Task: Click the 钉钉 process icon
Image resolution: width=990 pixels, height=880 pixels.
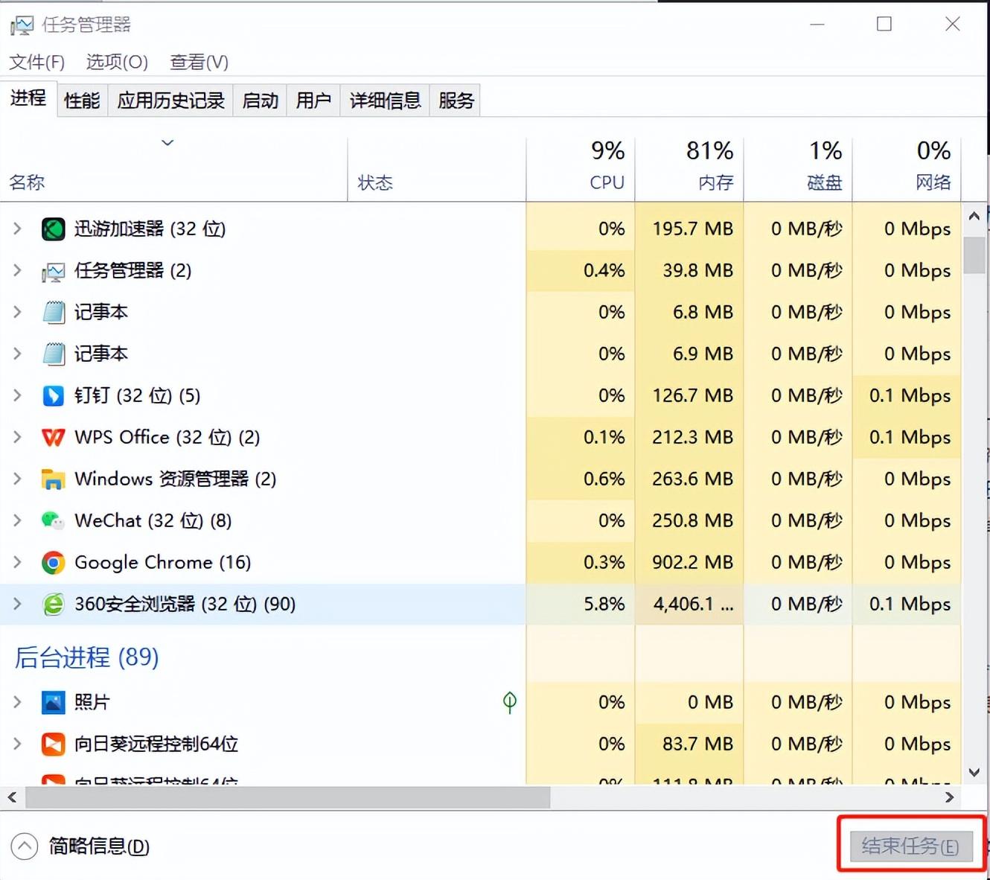Action: pyautogui.click(x=53, y=395)
